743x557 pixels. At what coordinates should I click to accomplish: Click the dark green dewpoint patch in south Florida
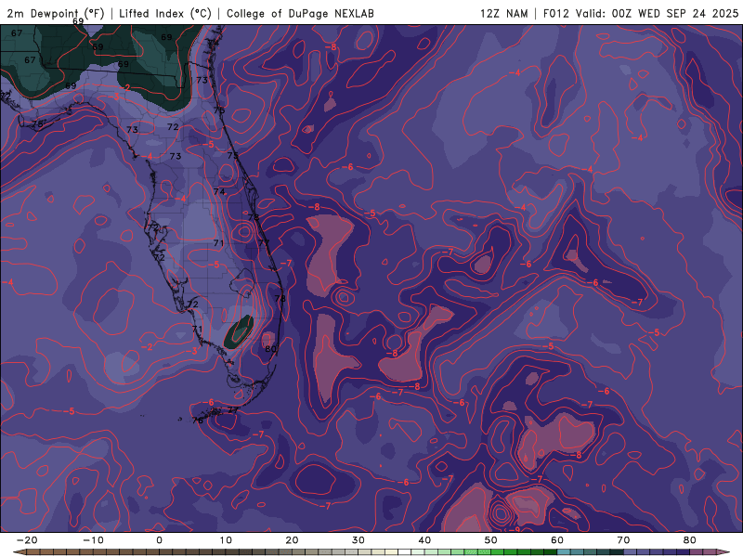pyautogui.click(x=239, y=331)
